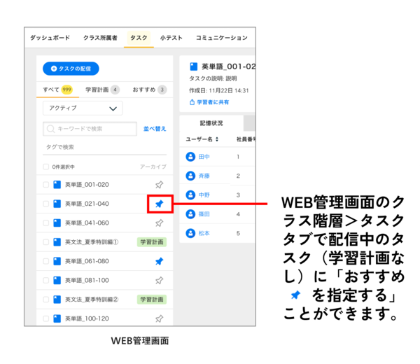This screenshot has width=420, height=364.
Task: Open the user link for 篠田
Action: click(x=204, y=213)
